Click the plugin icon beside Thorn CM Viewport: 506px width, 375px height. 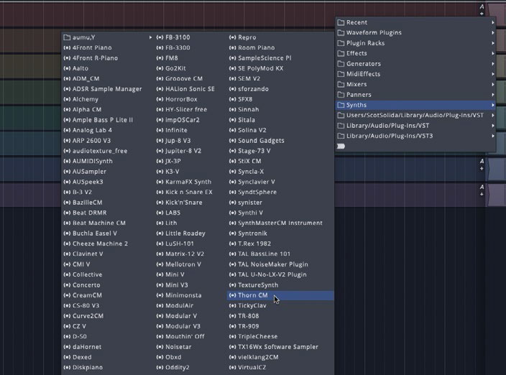coord(232,295)
